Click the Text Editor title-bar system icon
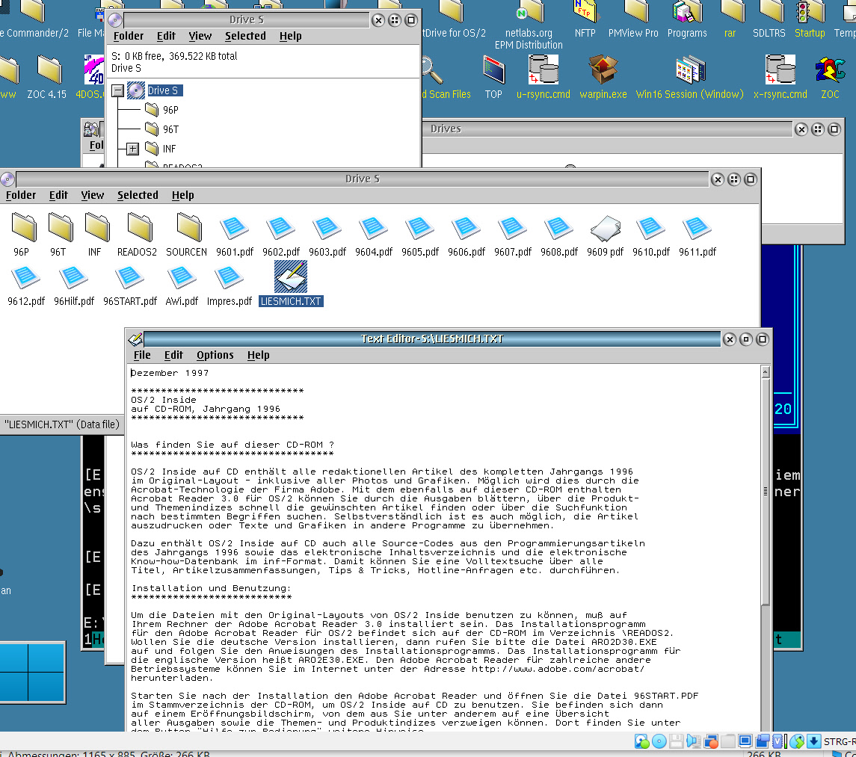 coord(135,339)
